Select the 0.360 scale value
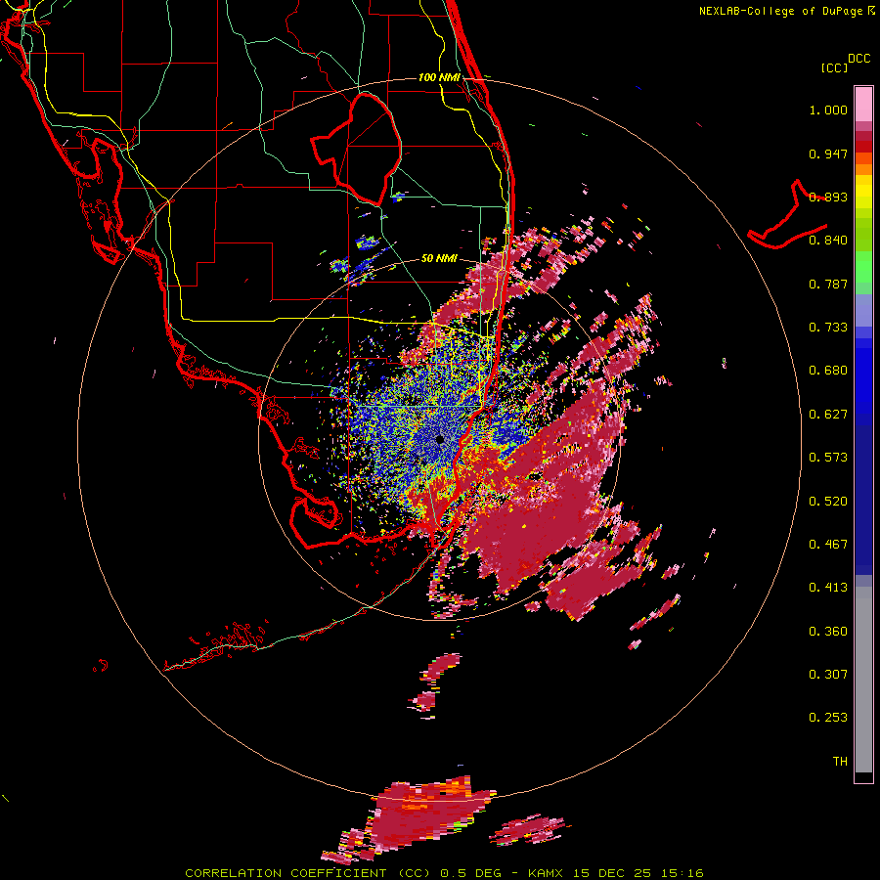The height and width of the screenshot is (880, 880). pos(828,632)
